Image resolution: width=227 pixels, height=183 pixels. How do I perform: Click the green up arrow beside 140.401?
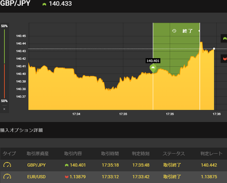67,165
